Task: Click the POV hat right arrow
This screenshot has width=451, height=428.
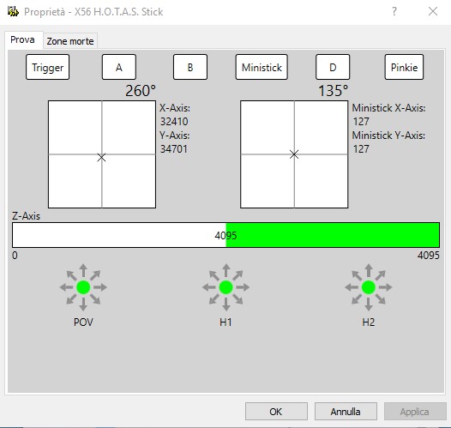Action: pos(100,287)
